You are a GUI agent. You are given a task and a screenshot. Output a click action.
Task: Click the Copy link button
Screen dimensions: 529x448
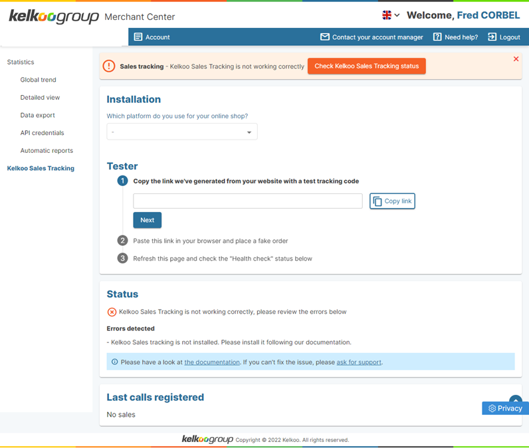[392, 201]
